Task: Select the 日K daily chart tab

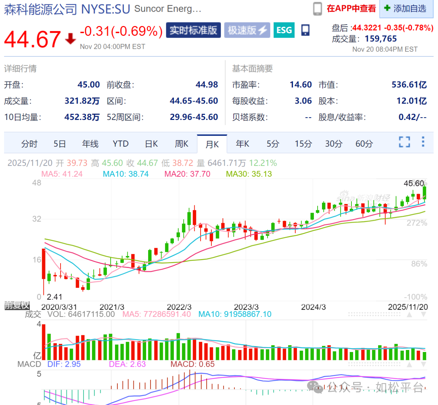Action: click(x=151, y=144)
